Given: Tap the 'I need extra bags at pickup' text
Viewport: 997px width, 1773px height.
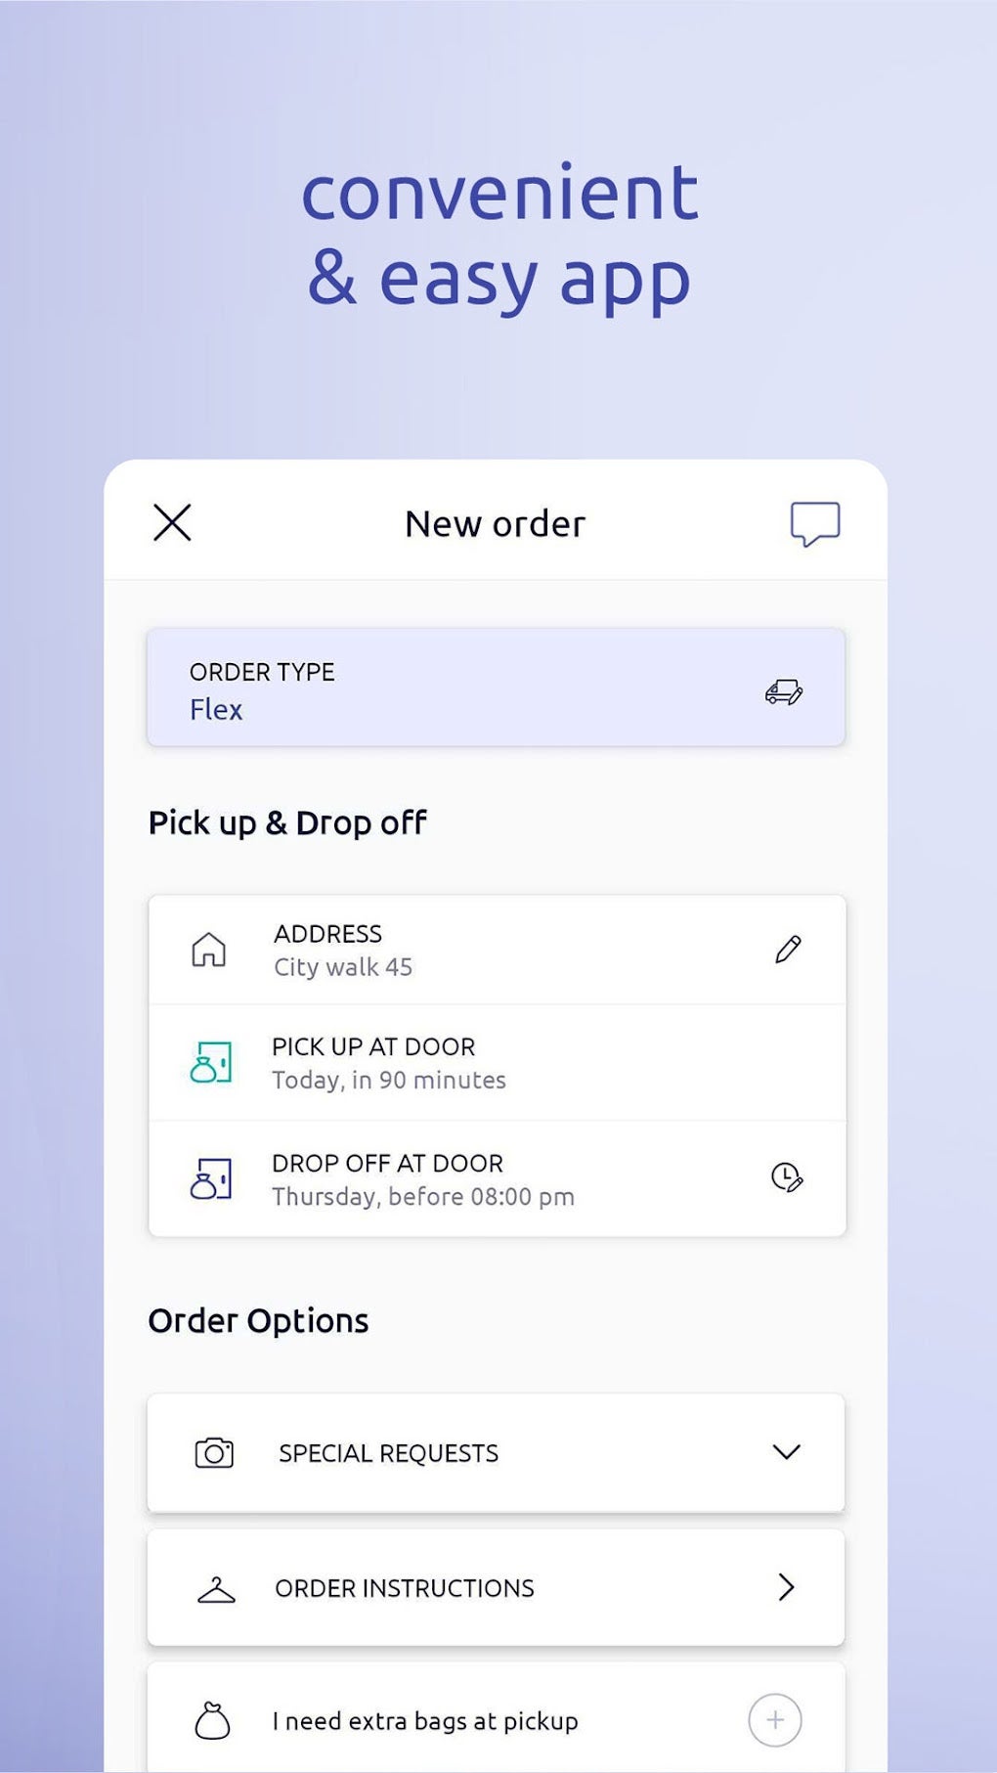Looking at the screenshot, I should point(425,1721).
